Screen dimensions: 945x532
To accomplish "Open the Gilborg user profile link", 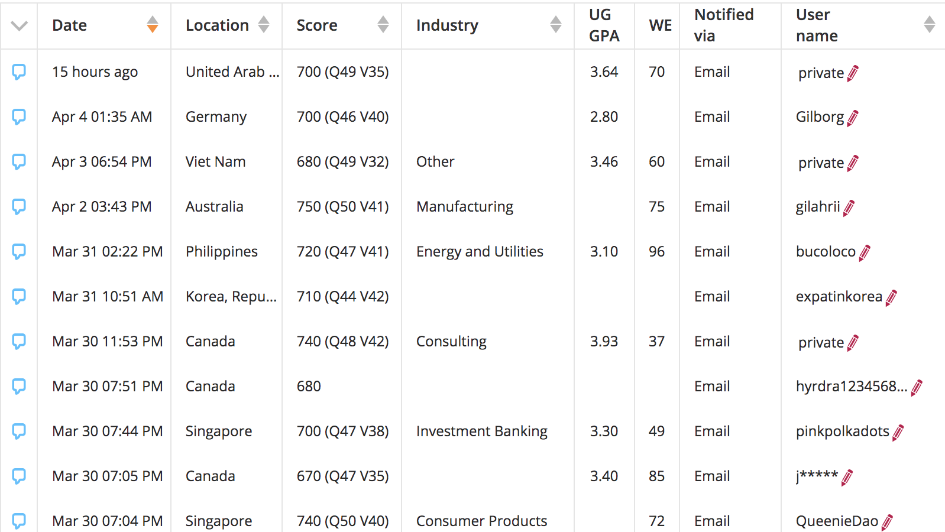I will (x=820, y=117).
